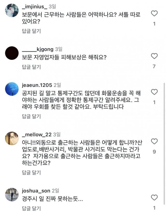The height and width of the screenshot is (215, 166).
Task: Visit the jeaeun.1205 username profile
Action: pos(37,85)
